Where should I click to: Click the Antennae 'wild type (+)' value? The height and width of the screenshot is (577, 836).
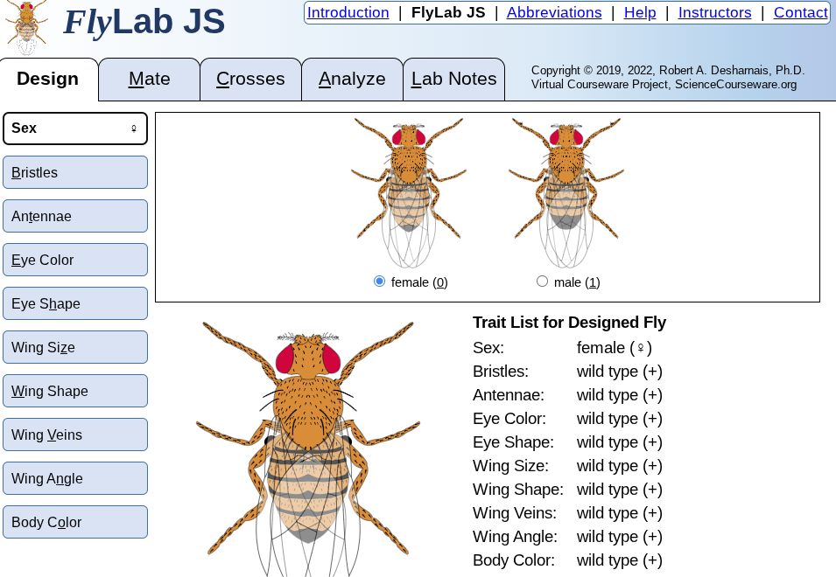(x=620, y=395)
